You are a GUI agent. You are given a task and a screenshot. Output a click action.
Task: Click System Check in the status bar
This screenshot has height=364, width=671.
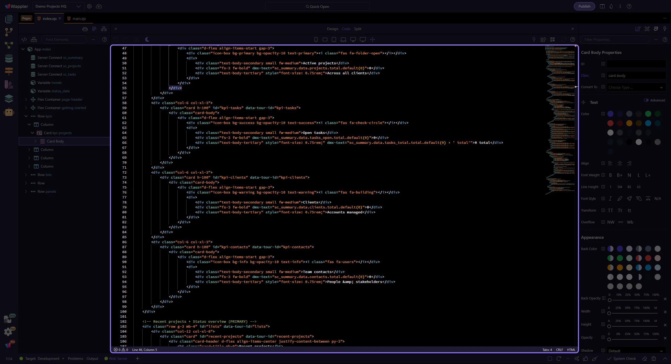[624, 359]
